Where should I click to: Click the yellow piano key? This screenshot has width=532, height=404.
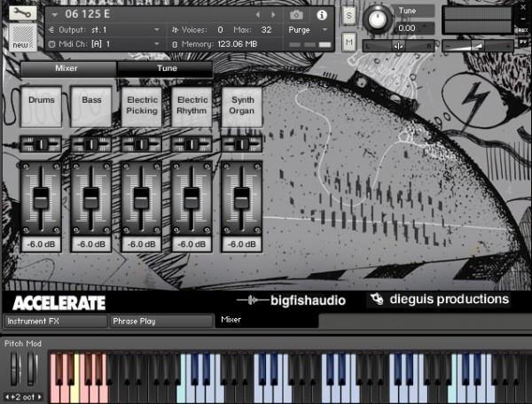75,393
